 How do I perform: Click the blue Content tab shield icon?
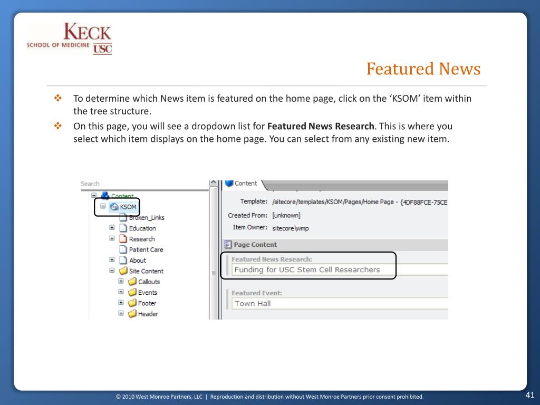point(229,184)
